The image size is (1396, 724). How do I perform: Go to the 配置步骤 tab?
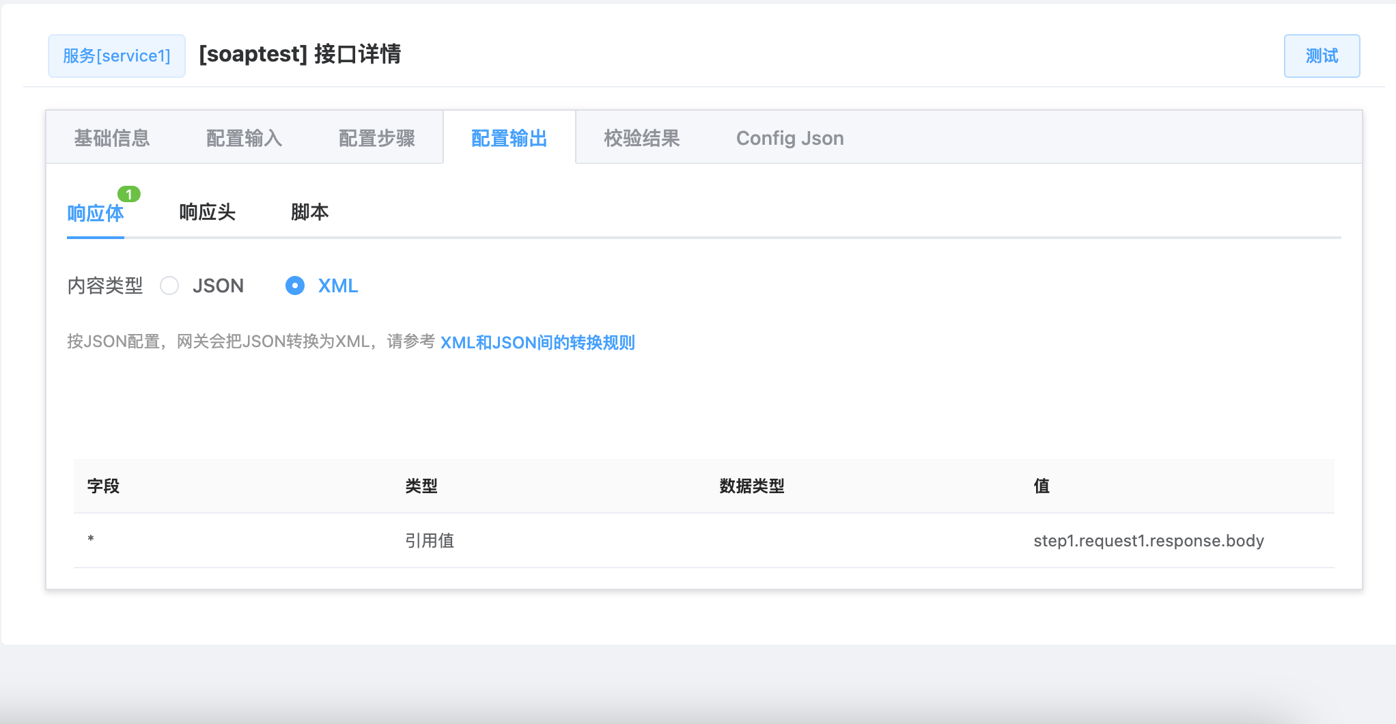pos(377,138)
